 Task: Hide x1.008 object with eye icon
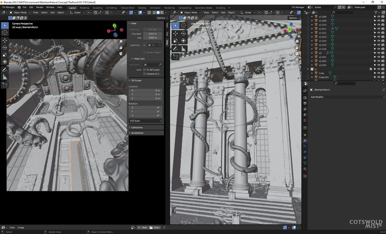[379, 17]
